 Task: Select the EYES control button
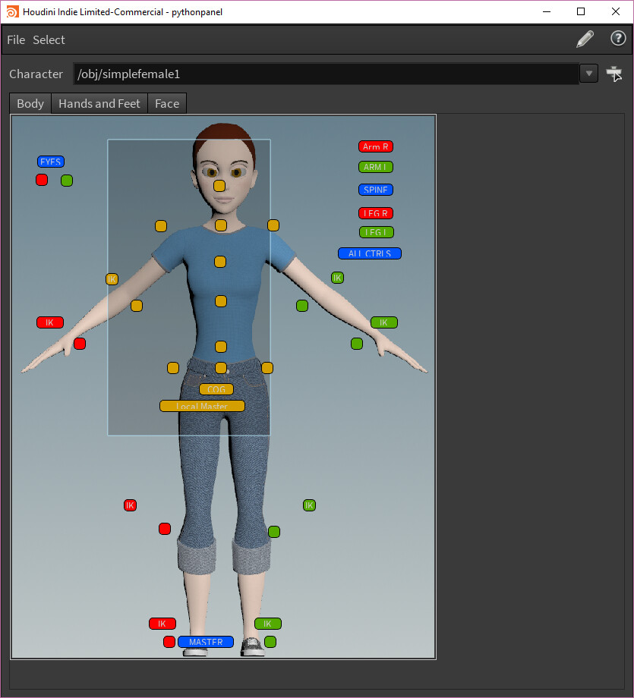[50, 161]
